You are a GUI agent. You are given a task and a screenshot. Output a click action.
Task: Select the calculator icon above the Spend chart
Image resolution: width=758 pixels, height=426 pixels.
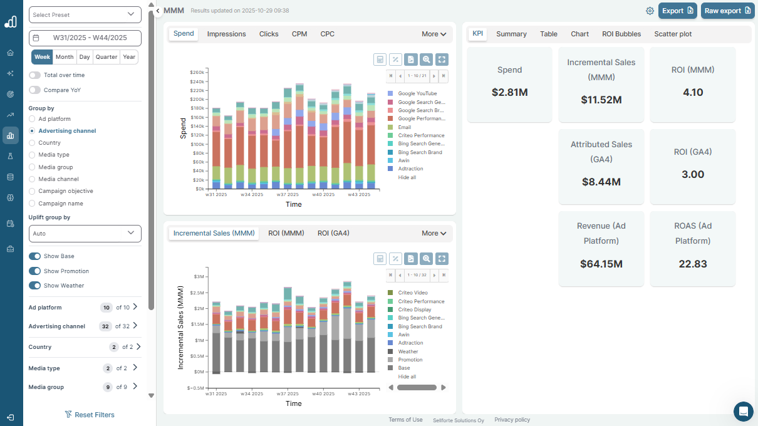click(380, 59)
